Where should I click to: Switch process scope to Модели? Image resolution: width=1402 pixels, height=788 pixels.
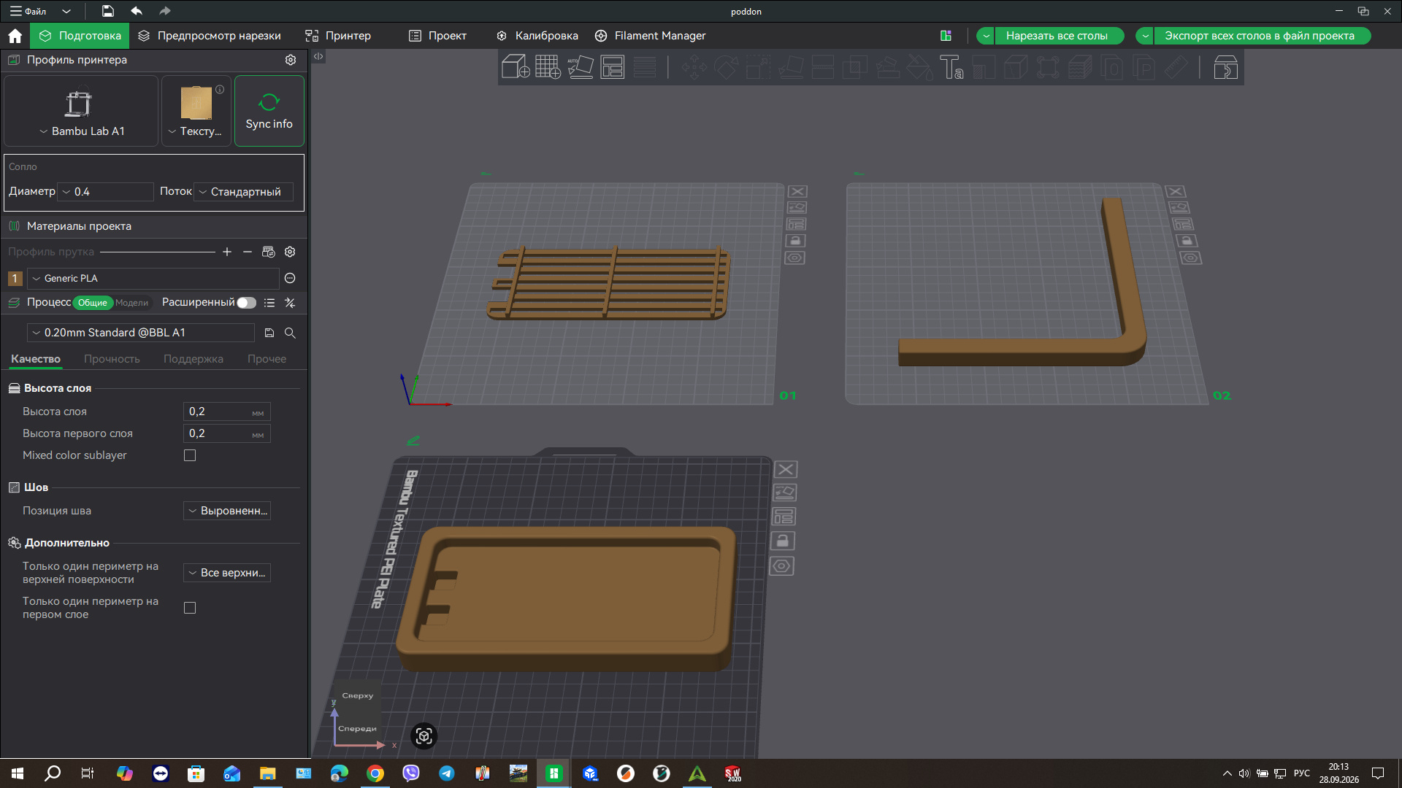131,303
